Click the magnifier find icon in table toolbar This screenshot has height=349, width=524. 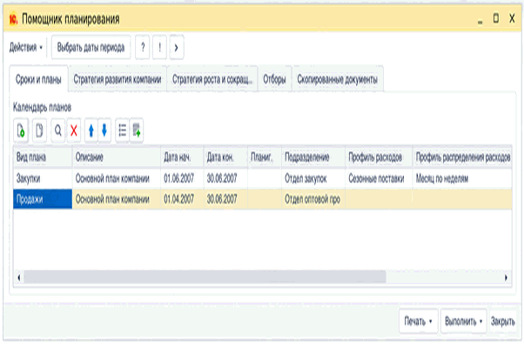click(58, 130)
